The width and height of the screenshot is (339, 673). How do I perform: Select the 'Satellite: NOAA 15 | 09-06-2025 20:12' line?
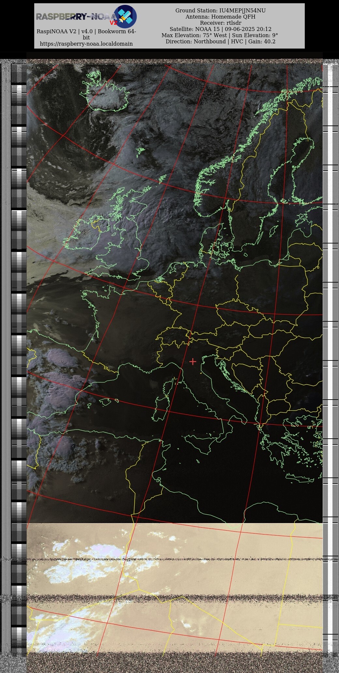click(x=220, y=29)
